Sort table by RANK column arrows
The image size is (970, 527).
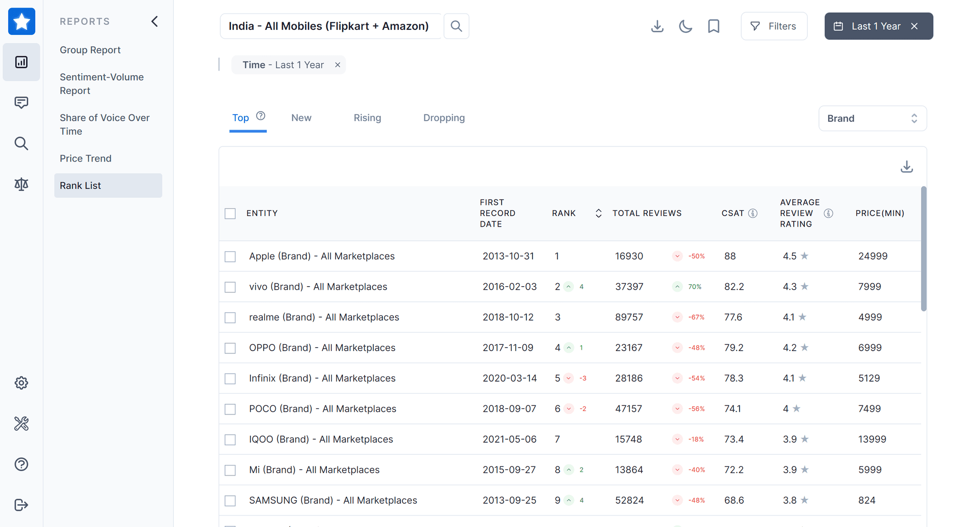pos(598,213)
